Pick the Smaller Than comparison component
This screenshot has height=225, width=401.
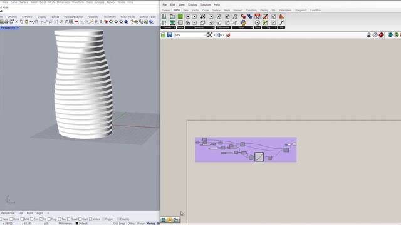[211, 22]
